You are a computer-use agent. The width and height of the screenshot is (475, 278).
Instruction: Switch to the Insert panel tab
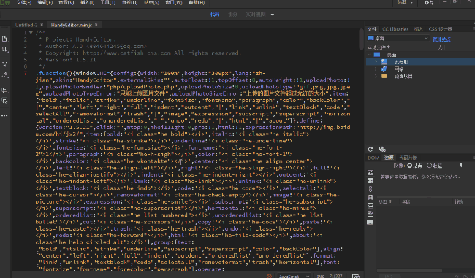(418, 29)
